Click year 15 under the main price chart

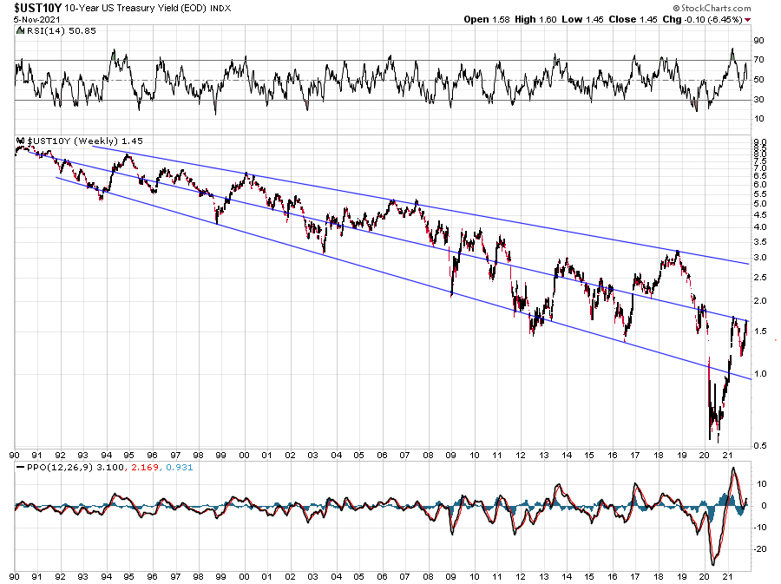point(589,455)
